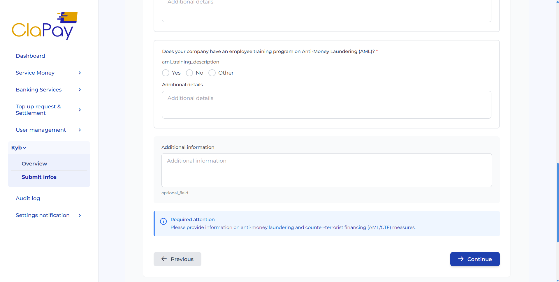Collapse the Kyb section
Viewport: 559px width, 282px height.
18,147
